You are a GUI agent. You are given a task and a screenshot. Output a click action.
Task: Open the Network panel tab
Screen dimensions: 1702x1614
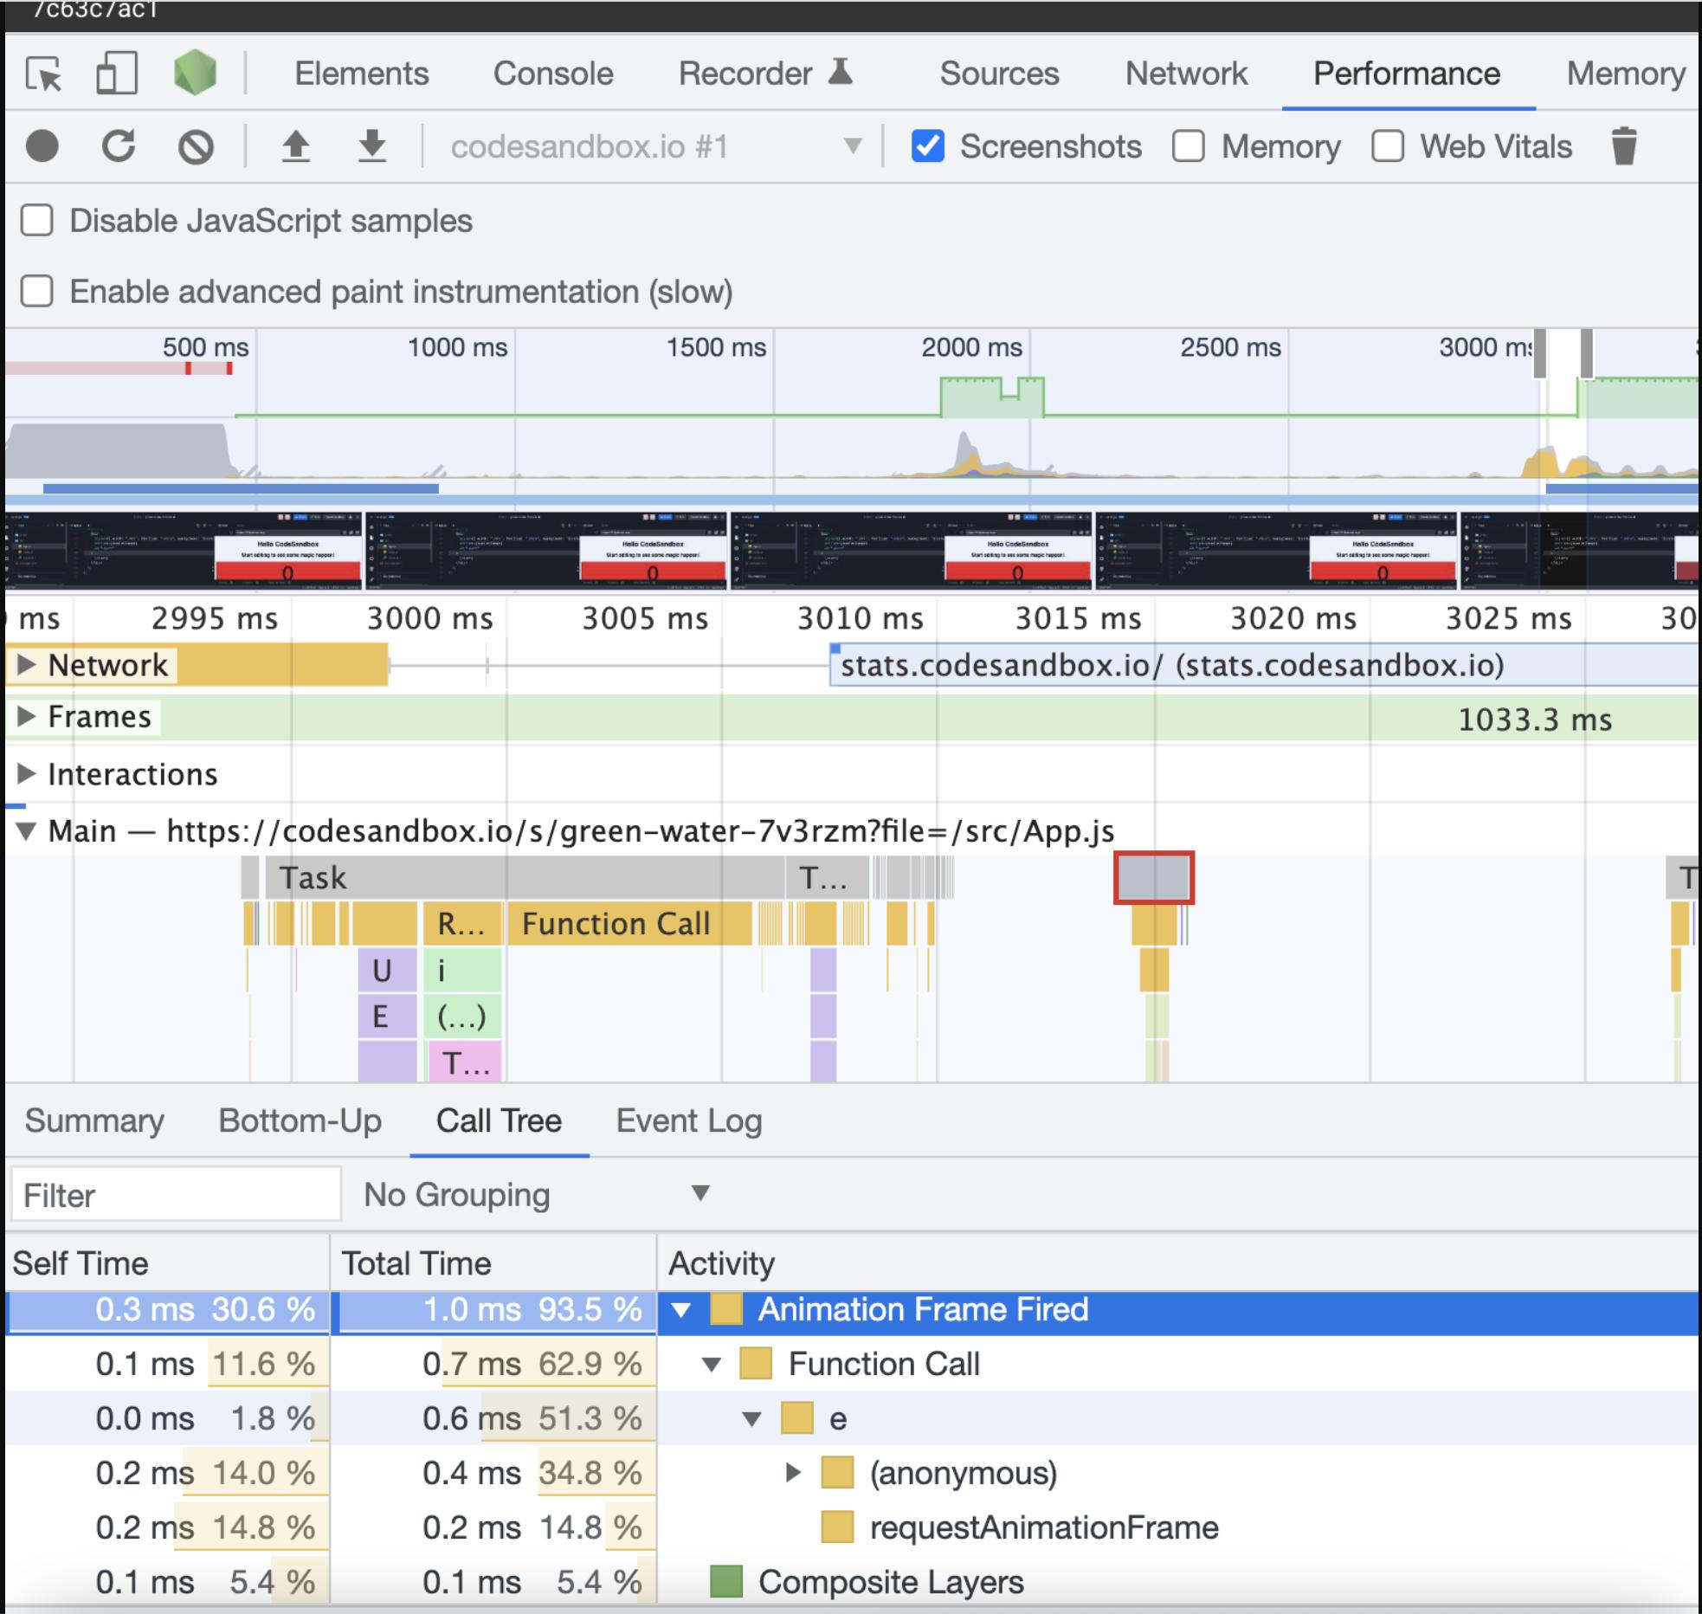click(1186, 74)
